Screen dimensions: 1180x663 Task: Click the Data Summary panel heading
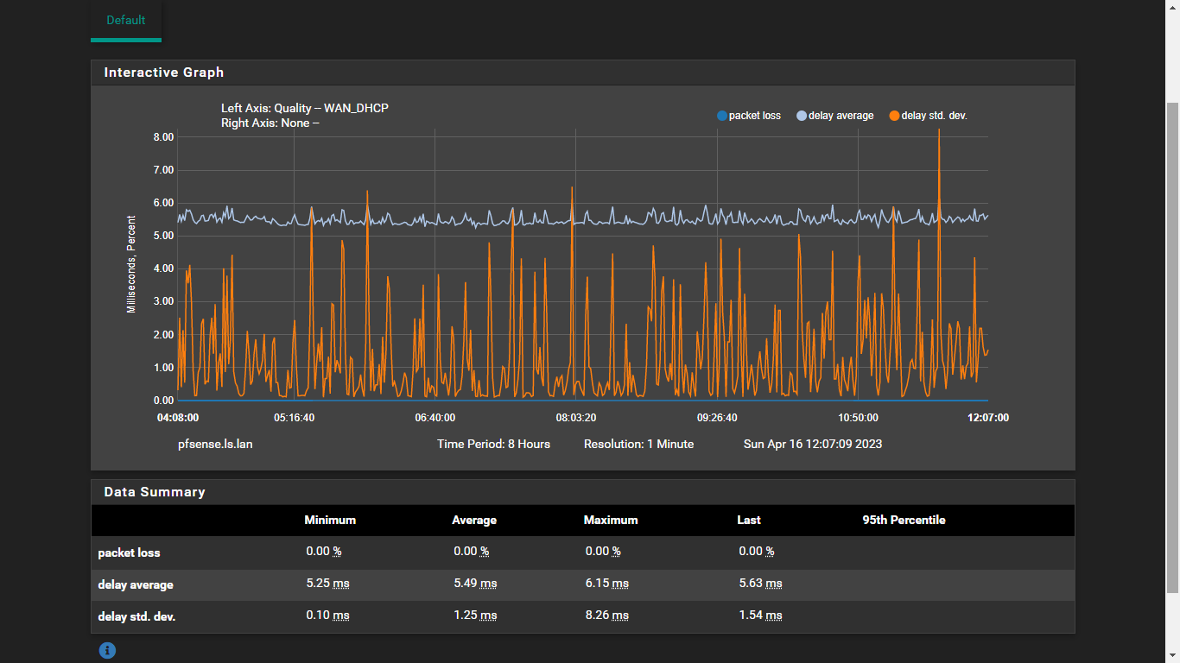coord(155,492)
